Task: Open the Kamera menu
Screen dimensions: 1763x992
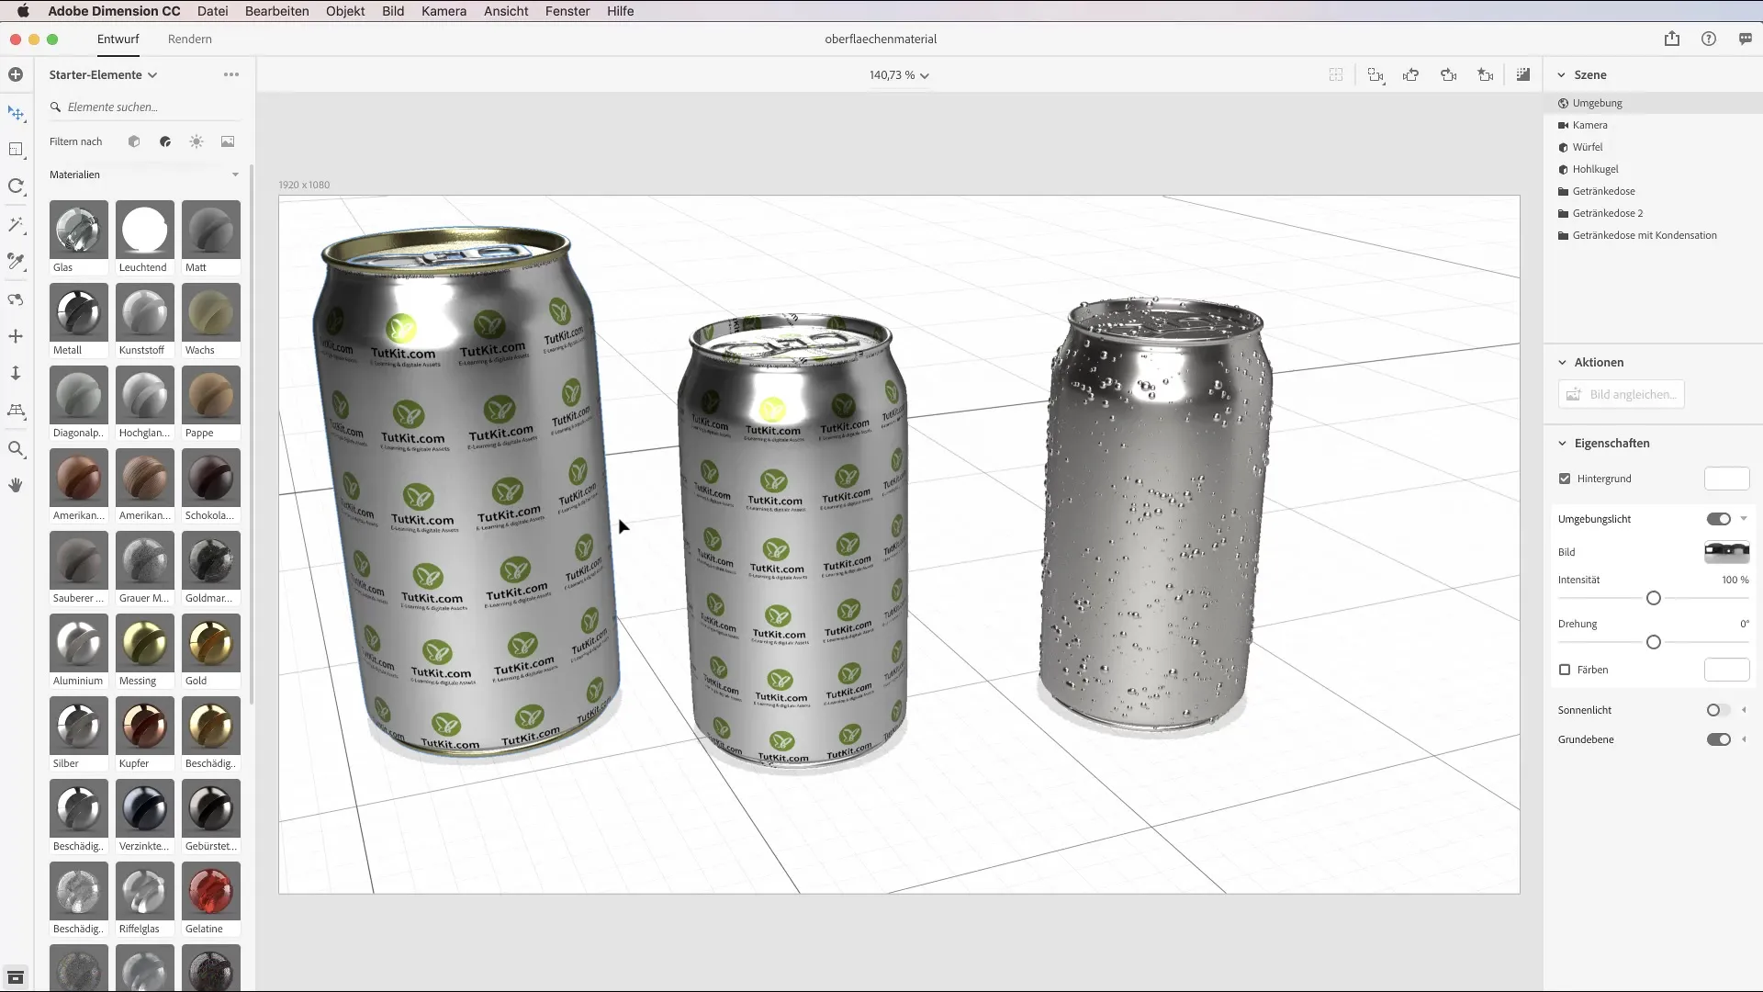Action: [x=444, y=11]
